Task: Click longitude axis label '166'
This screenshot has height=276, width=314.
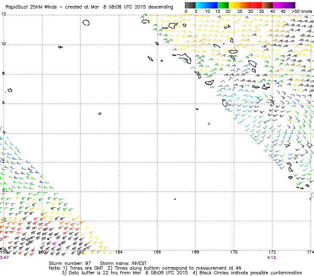Action: [157, 252]
